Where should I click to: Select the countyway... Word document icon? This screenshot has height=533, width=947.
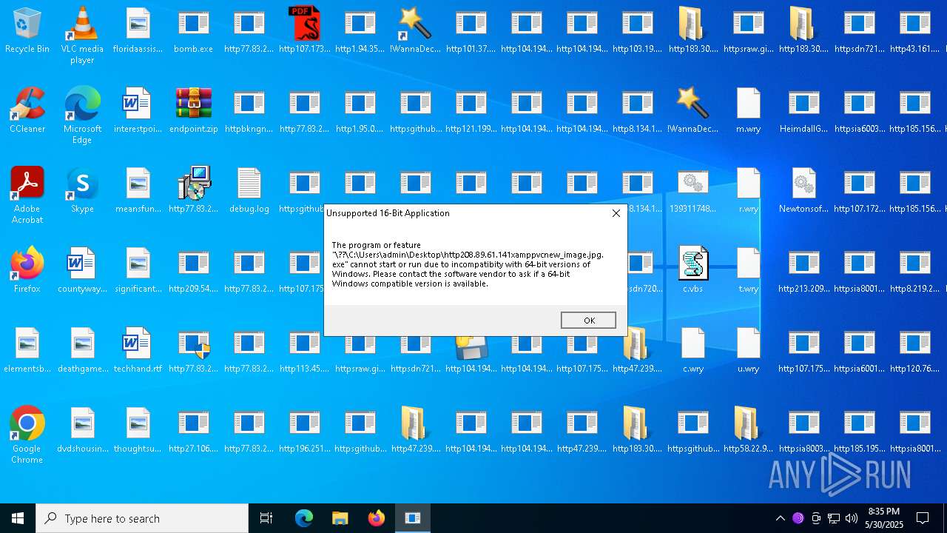(82, 270)
